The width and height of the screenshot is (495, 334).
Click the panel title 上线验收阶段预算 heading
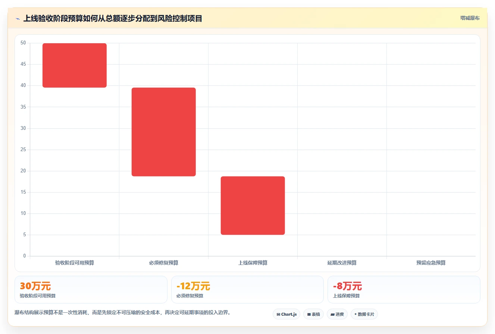tap(113, 18)
